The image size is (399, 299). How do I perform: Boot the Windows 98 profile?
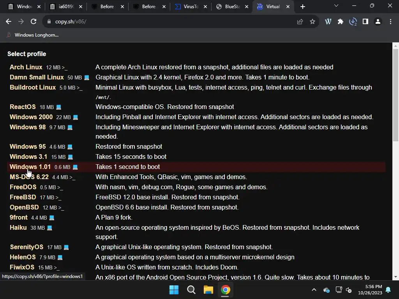pos(28,127)
